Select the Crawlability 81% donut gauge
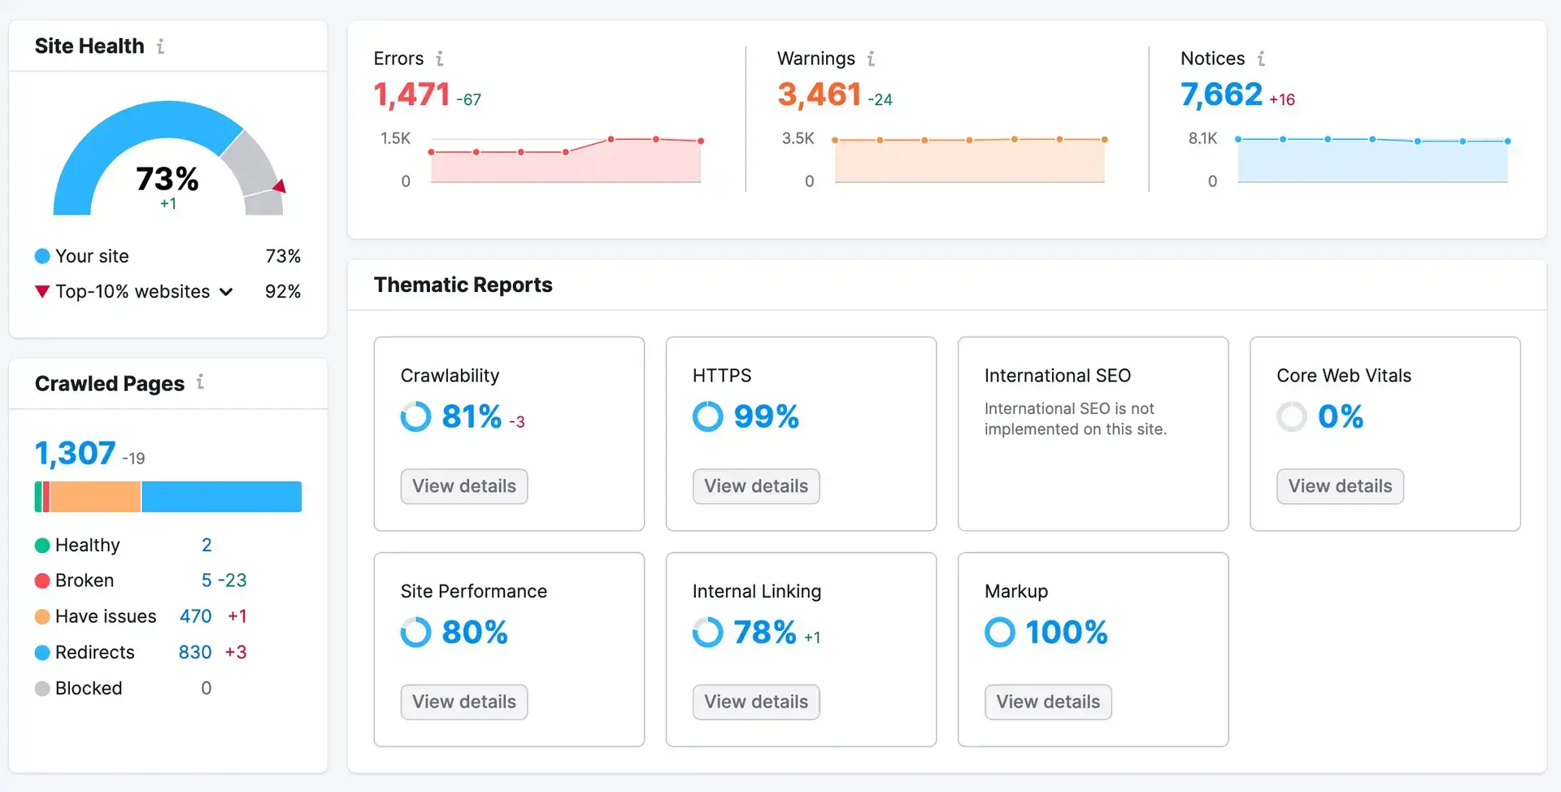The image size is (1561, 792). pyautogui.click(x=415, y=416)
